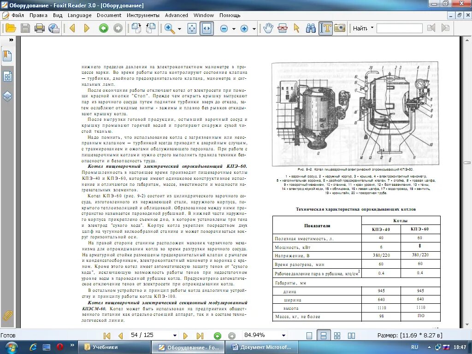The height and width of the screenshot is (354, 472).
Task: Open the Advanced menu
Action: pyautogui.click(x=177, y=15)
